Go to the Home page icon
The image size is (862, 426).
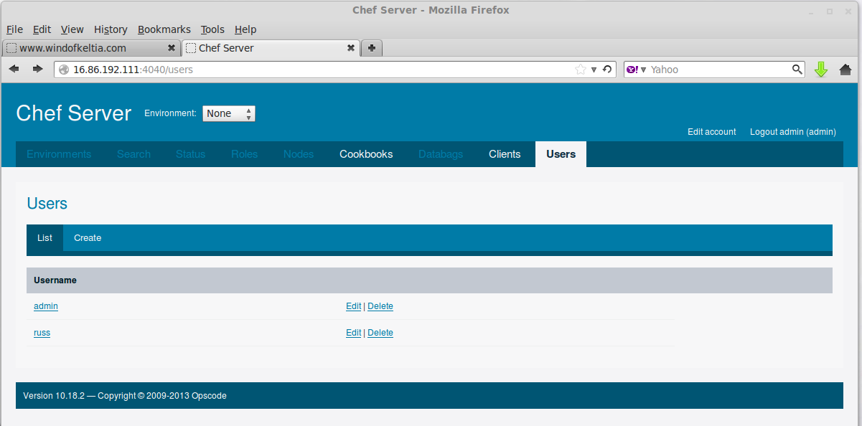click(845, 70)
